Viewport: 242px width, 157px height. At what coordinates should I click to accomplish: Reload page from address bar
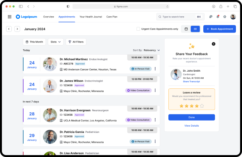(167, 6)
